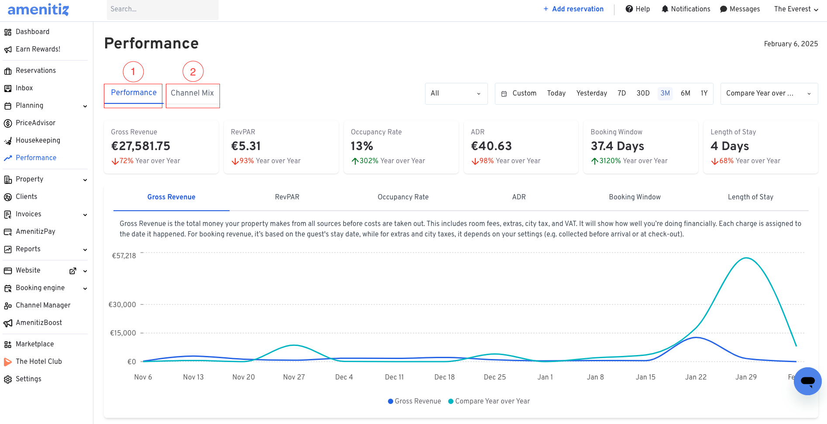Viewport: 827px width, 424px height.
Task: Click the Search input field
Action: click(x=163, y=9)
